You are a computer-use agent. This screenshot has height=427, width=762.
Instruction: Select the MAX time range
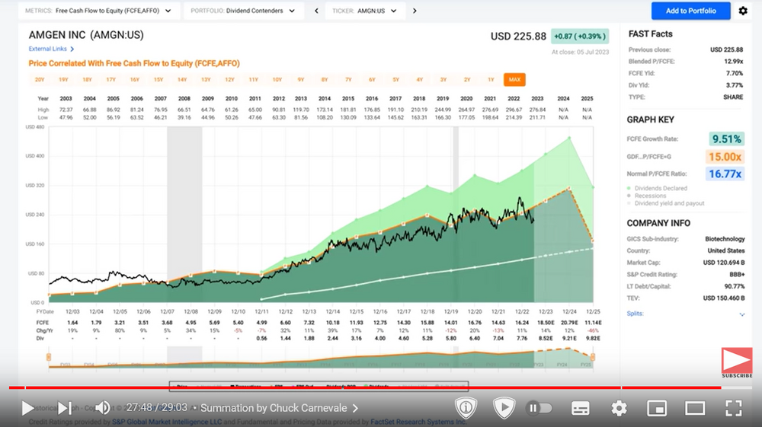point(514,80)
